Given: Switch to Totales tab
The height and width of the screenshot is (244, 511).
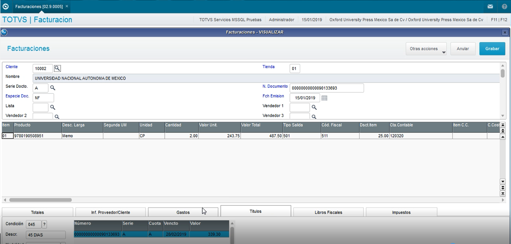Looking at the screenshot, I should [37, 212].
